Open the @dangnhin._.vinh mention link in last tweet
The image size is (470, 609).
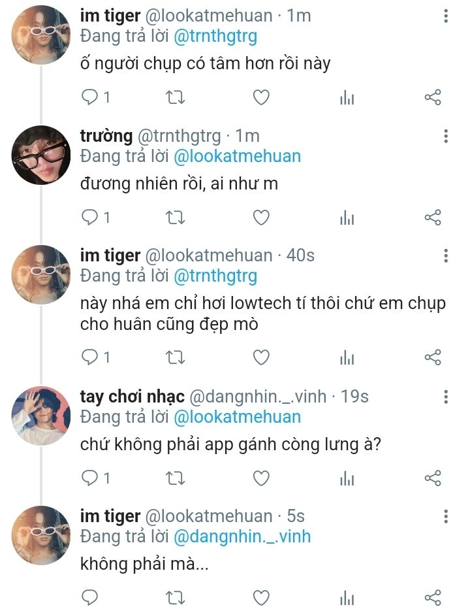point(242,536)
